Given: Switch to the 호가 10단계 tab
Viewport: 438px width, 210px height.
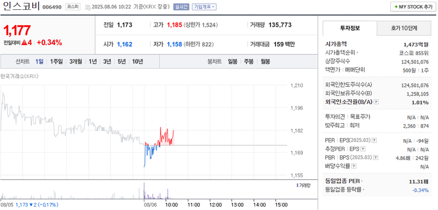Looking at the screenshot, I should coord(404,28).
